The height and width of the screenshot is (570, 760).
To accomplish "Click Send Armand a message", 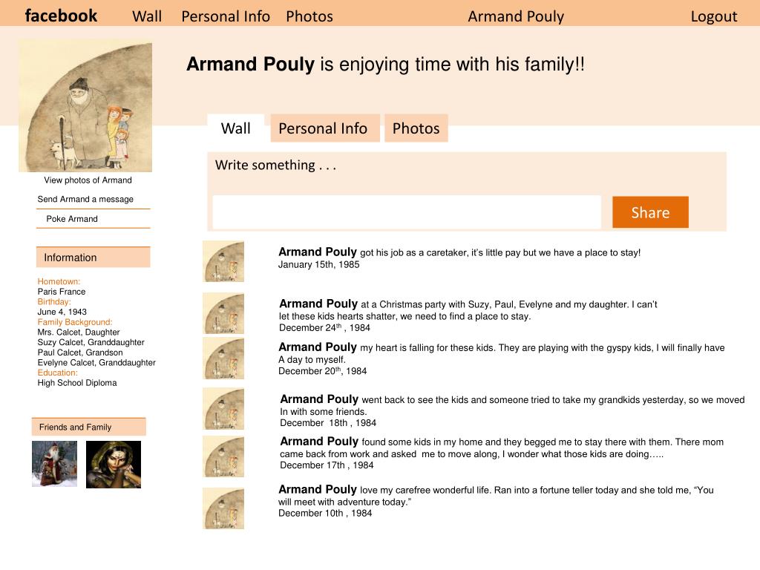I will tap(85, 199).
